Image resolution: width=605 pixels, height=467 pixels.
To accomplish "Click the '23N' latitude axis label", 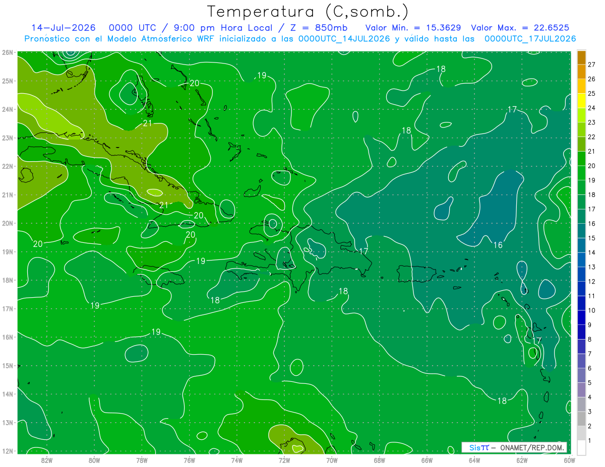I will 8,138.
